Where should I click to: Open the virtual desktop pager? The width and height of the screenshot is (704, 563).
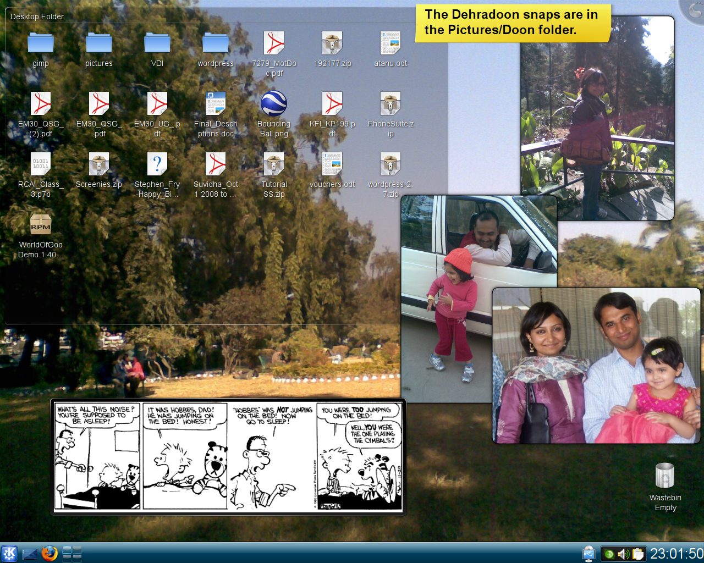click(72, 554)
